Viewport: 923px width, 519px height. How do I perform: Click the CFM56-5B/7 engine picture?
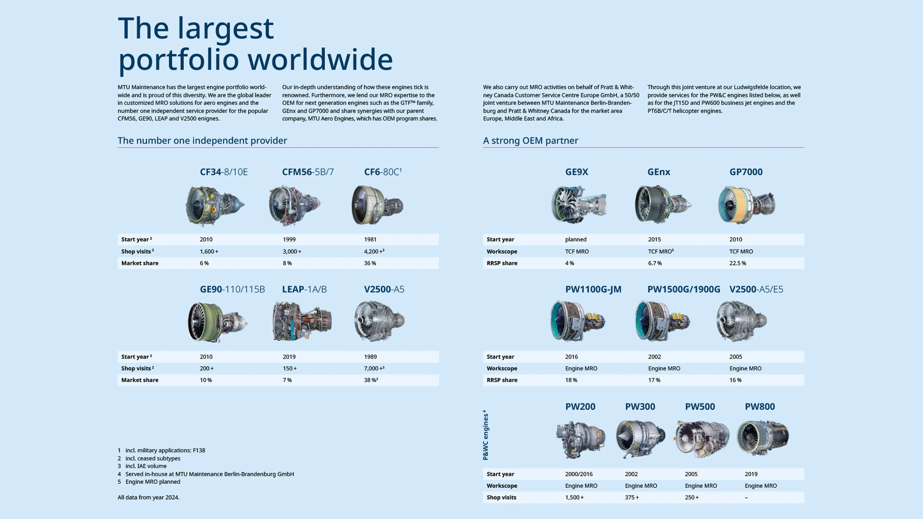coord(295,205)
